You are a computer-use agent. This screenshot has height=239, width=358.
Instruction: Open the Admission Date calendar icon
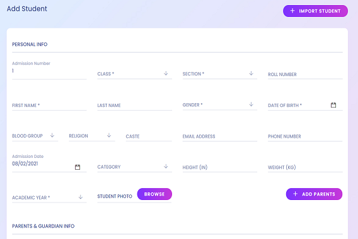point(78,167)
